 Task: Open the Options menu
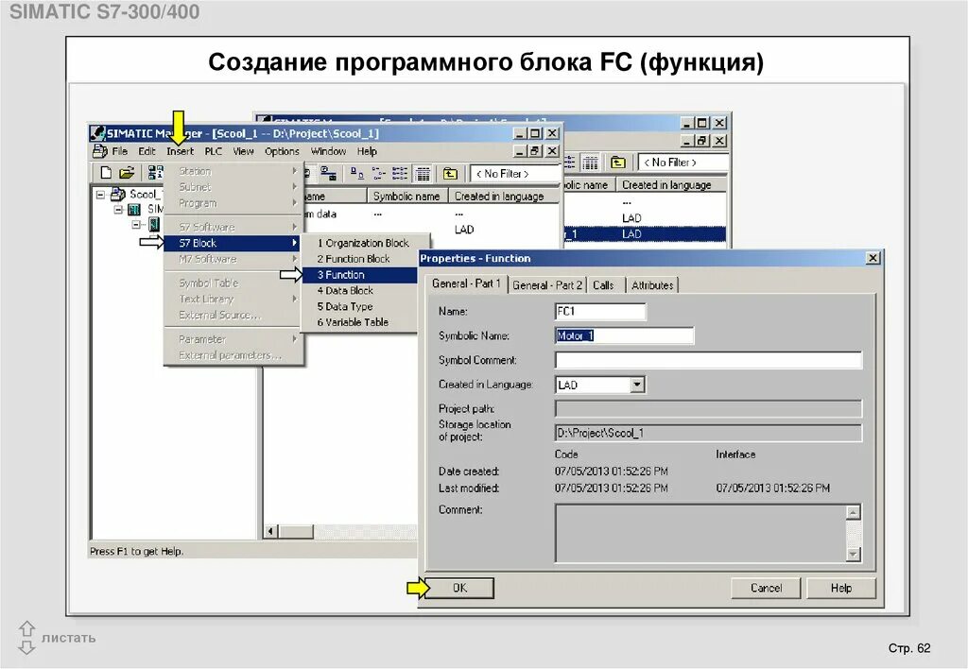282,151
